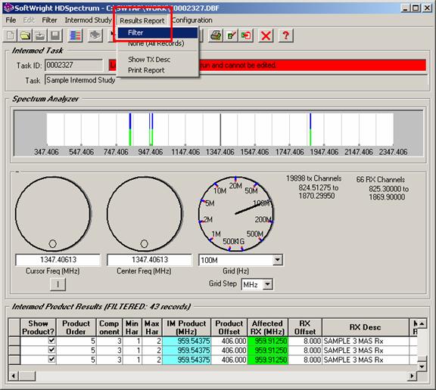Click the 19898 tx Channels text
The width and height of the screenshot is (436, 390).
click(313, 178)
